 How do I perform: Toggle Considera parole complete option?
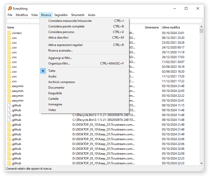point(84,26)
